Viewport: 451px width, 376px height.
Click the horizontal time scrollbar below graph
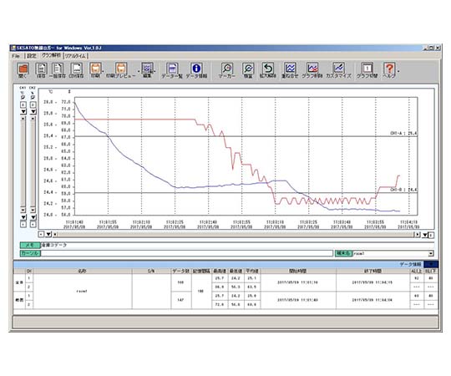(x=234, y=235)
